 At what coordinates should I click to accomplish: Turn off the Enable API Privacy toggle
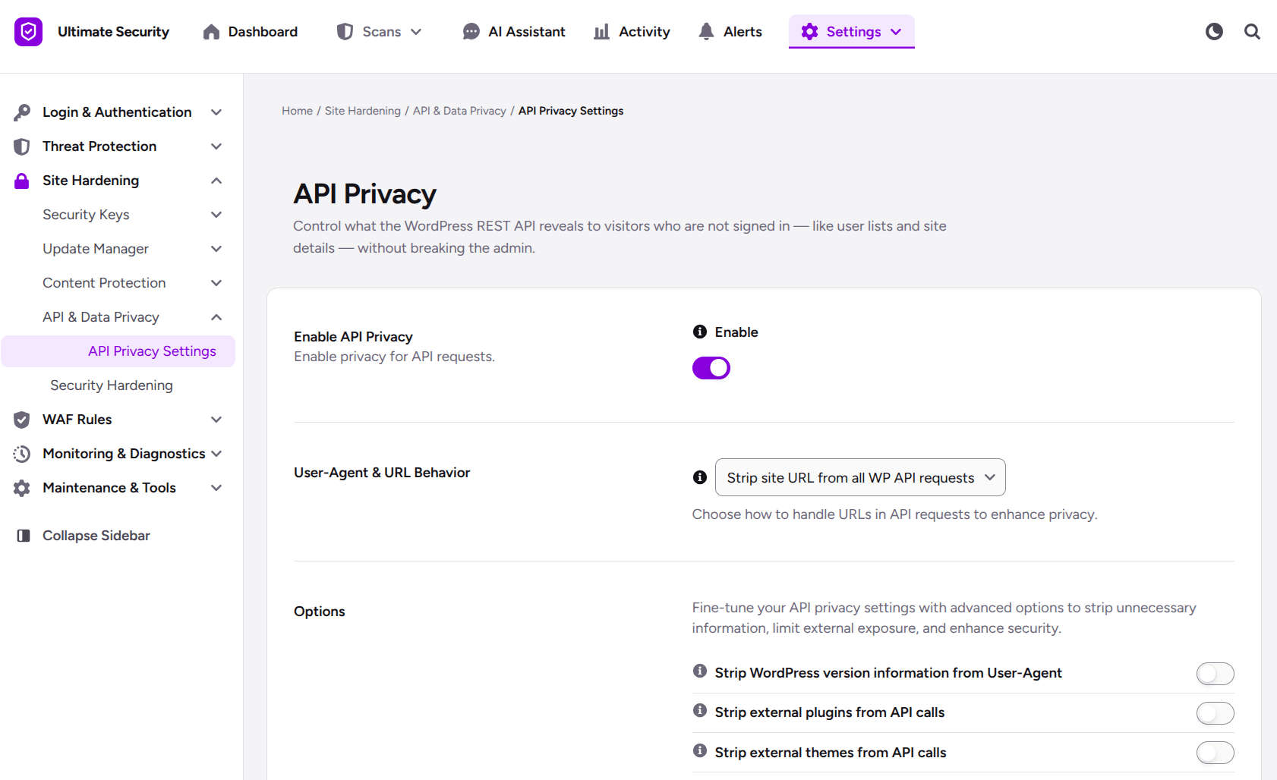(x=711, y=368)
